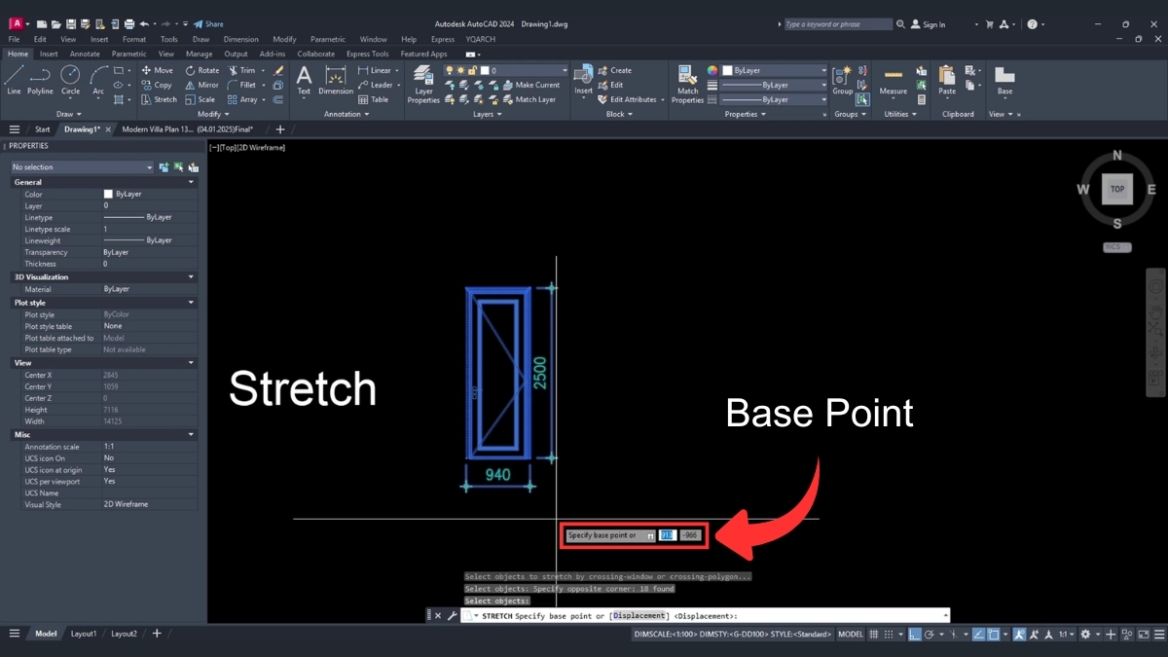Click Sign In button
The width and height of the screenshot is (1168, 657).
[x=928, y=24]
